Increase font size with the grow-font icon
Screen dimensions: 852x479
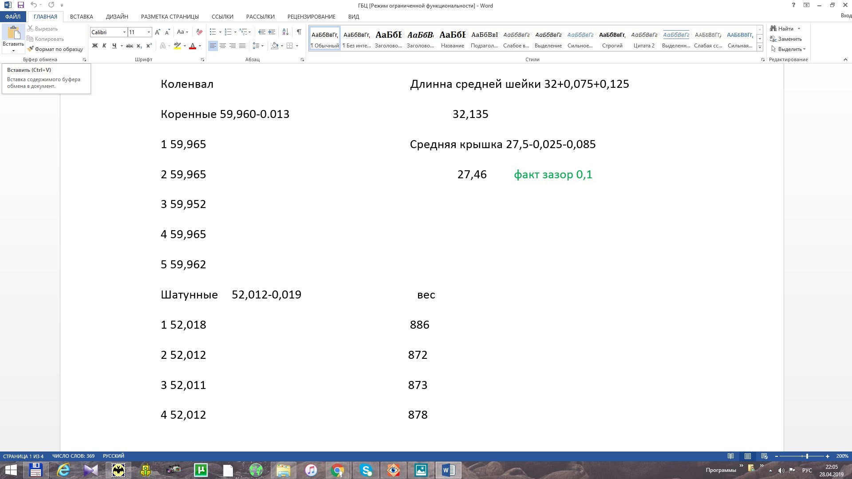[158, 32]
